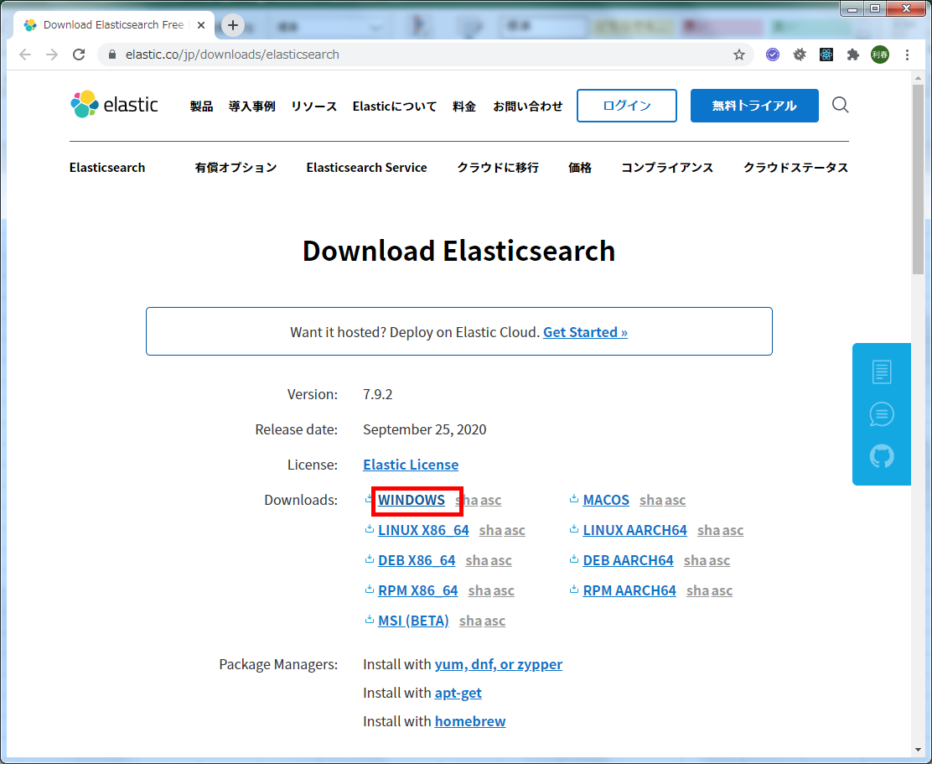Image resolution: width=932 pixels, height=764 pixels.
Task: Click the elastic logo in header
Action: (114, 105)
